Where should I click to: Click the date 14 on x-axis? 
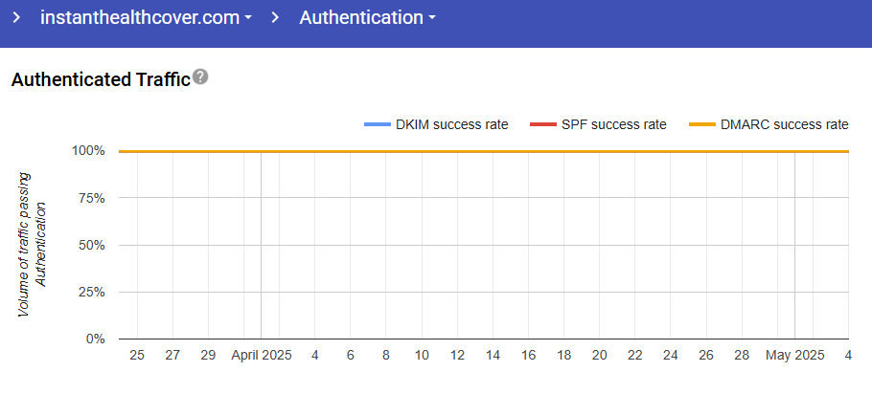click(x=493, y=355)
